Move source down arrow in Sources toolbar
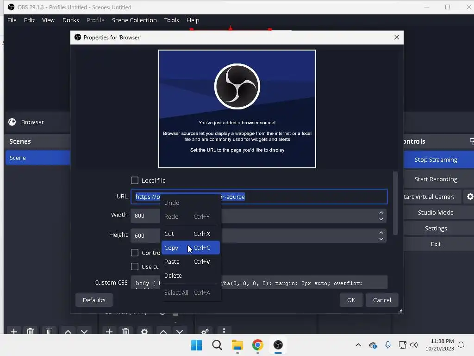Viewport: 474px width, 356px height. (180, 331)
